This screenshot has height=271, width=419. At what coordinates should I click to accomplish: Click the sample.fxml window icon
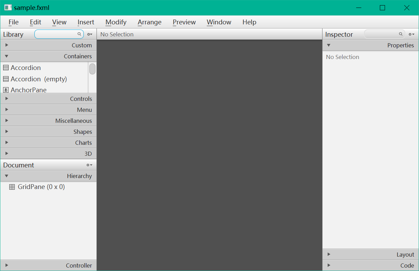pyautogui.click(x=8, y=8)
